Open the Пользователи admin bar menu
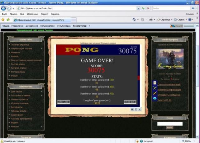Screen dimensions: 200x143 tap(47, 26)
